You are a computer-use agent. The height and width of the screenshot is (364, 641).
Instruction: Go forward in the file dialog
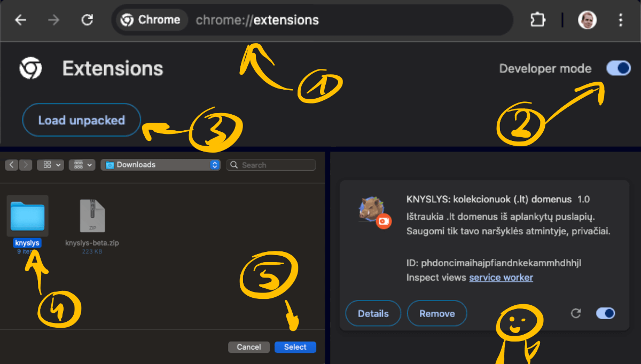(26, 165)
